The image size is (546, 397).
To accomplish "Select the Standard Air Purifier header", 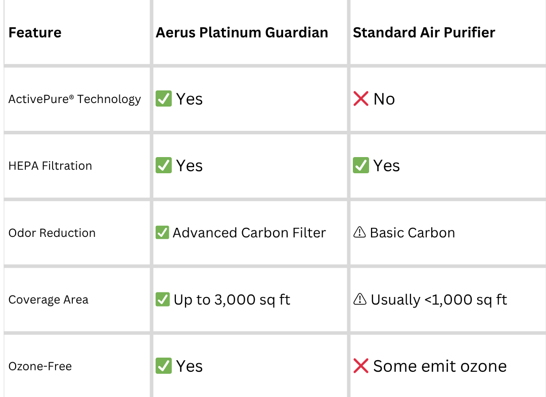I will point(424,32).
